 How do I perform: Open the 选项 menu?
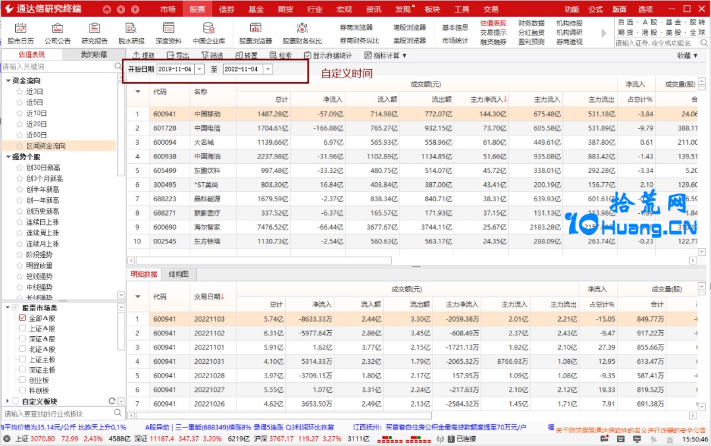(x=645, y=9)
